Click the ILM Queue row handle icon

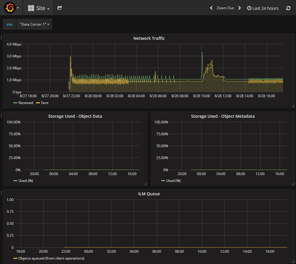(1, 193)
